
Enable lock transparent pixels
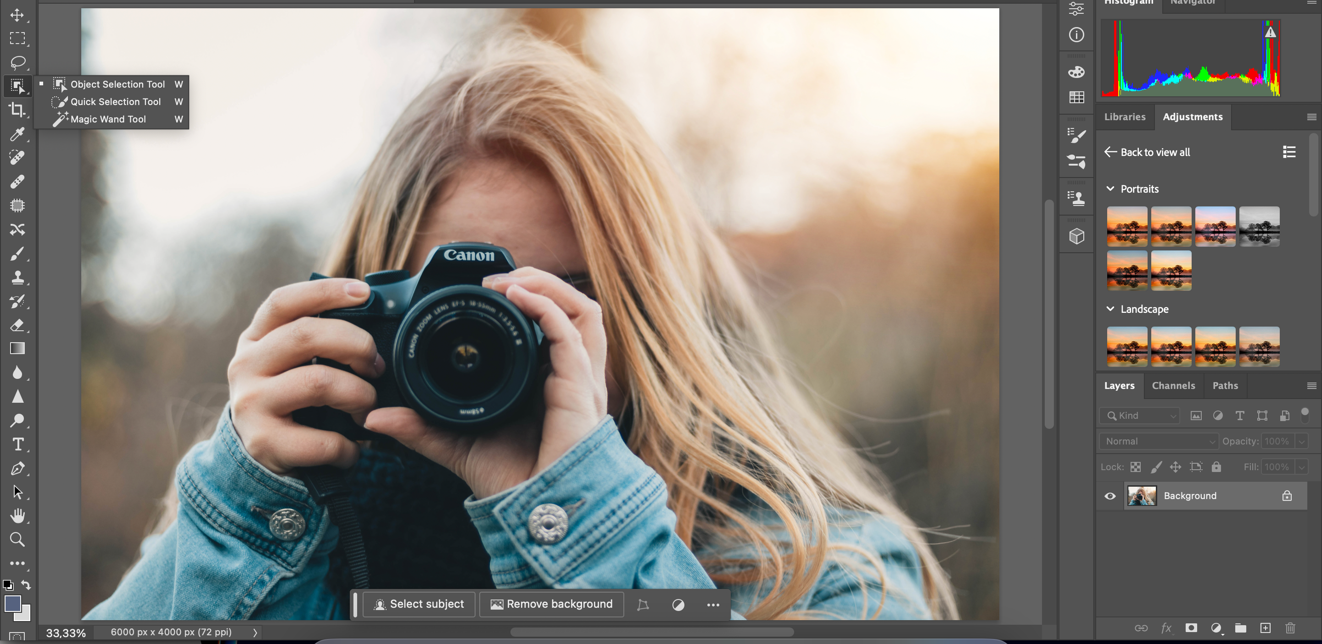point(1135,466)
